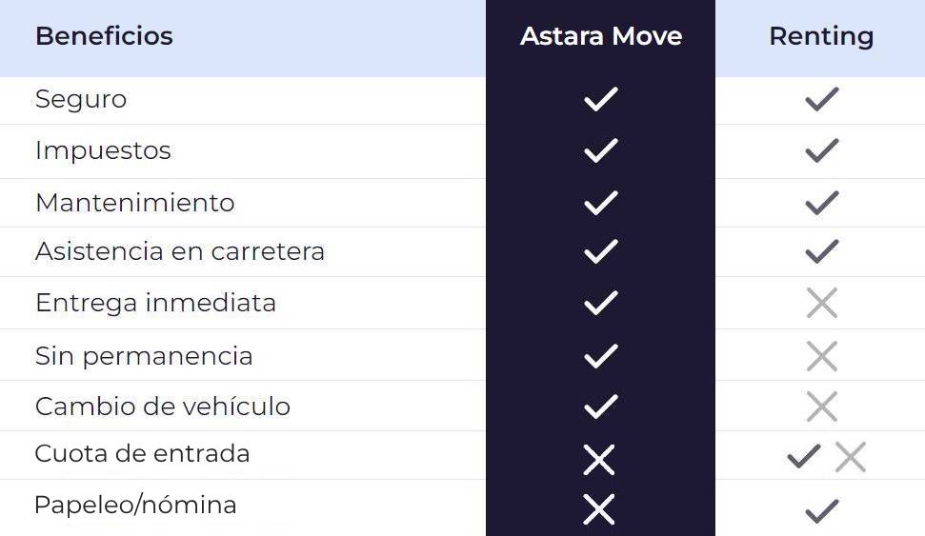925x536 pixels.
Task: Click the Entrega inmediata row label
Action: point(155,303)
